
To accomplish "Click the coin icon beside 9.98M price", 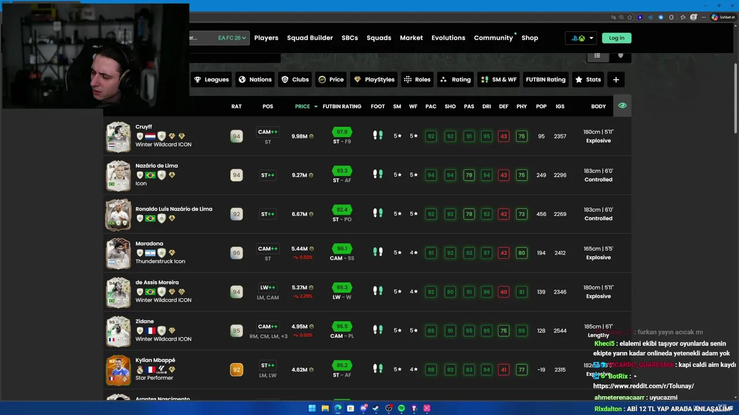I will click(311, 137).
